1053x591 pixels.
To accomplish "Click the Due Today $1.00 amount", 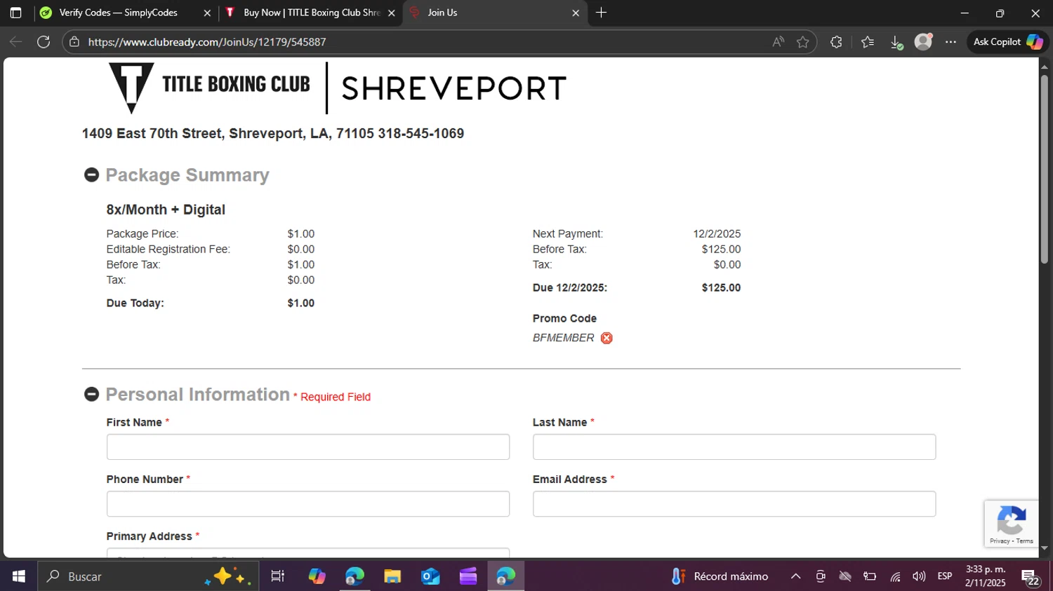I will 301,303.
